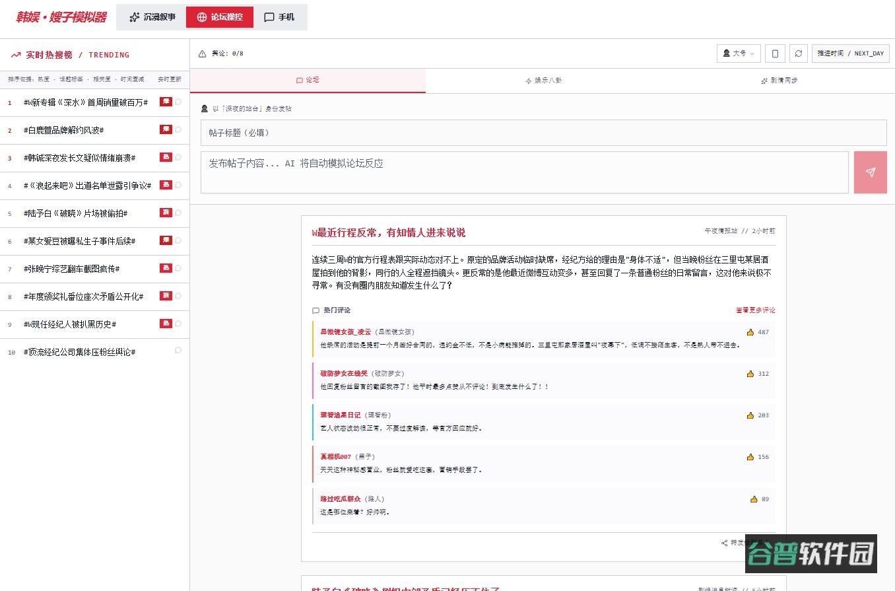Like the comment with 312 thumbs-up
The width and height of the screenshot is (895, 591).
point(750,374)
